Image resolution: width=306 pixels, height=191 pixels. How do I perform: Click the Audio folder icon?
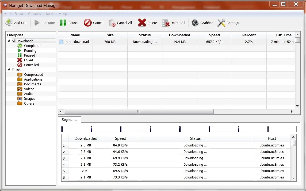click(x=20, y=94)
